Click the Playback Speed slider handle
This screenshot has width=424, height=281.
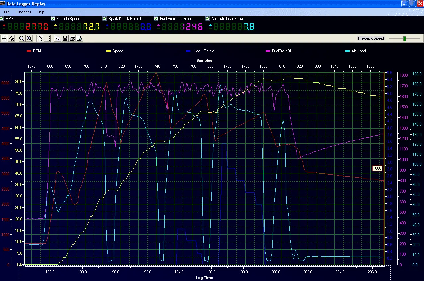[405, 39]
